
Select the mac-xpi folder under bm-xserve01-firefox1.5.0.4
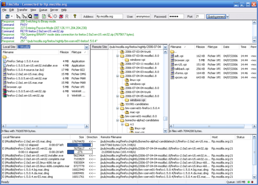click(x=135, y=112)
